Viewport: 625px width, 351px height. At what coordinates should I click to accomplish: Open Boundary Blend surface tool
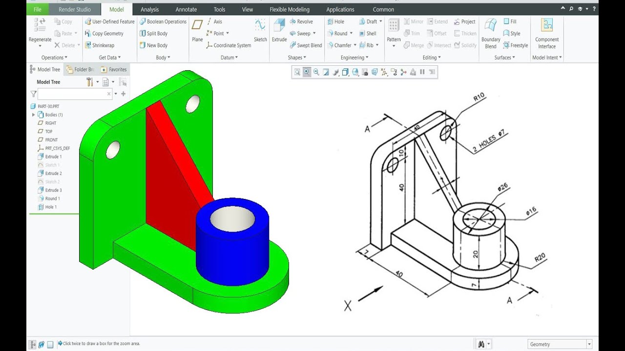(x=491, y=33)
